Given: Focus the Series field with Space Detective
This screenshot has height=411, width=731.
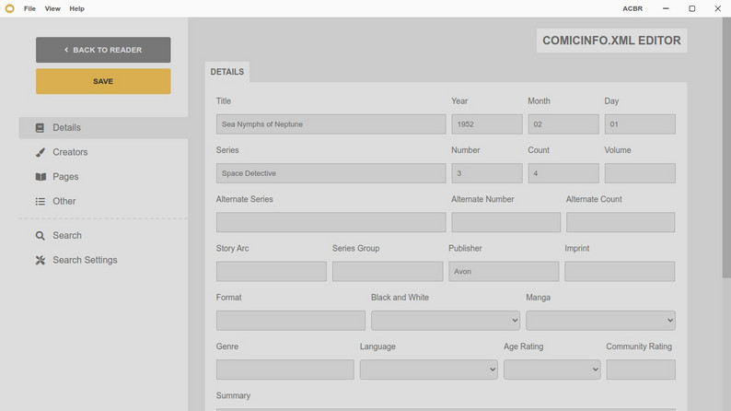Looking at the screenshot, I should (331, 173).
